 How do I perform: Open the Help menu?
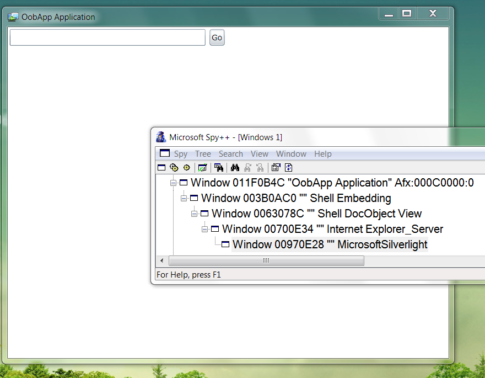[322, 154]
